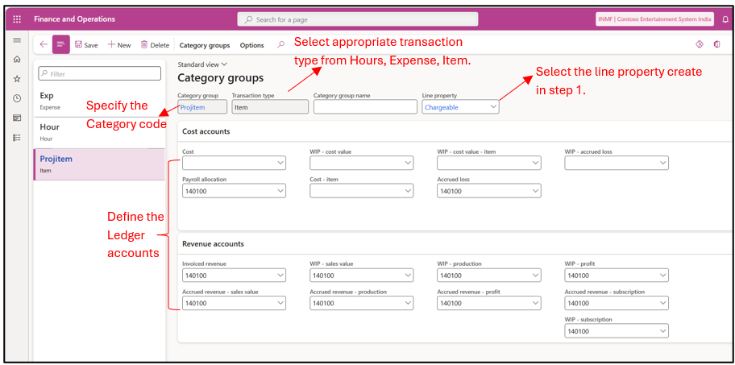Image resolution: width=735 pixels, height=365 pixels.
Task: Click the company INMF selector
Action: pyautogui.click(x=655, y=19)
